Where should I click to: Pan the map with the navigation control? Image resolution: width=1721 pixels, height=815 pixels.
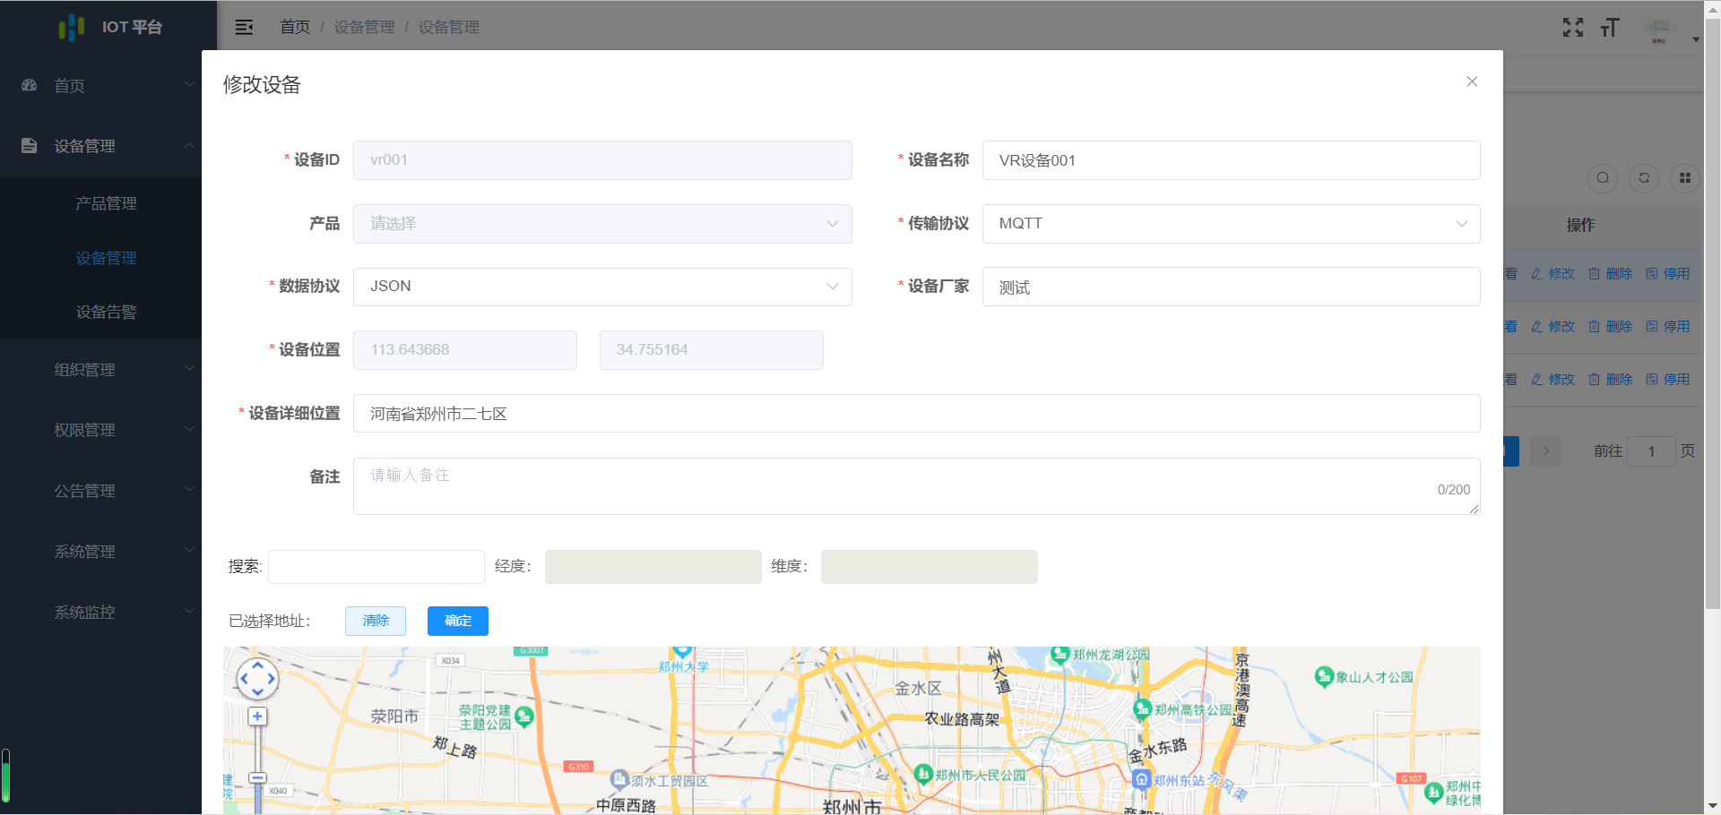coord(257,679)
